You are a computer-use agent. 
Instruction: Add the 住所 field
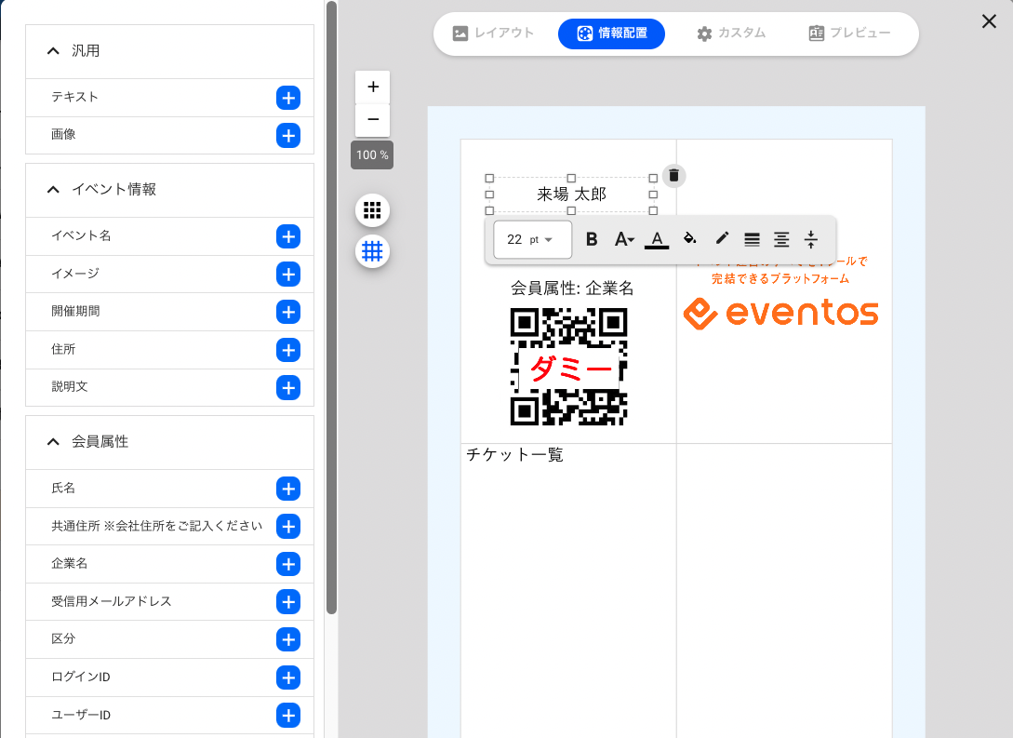[288, 350]
